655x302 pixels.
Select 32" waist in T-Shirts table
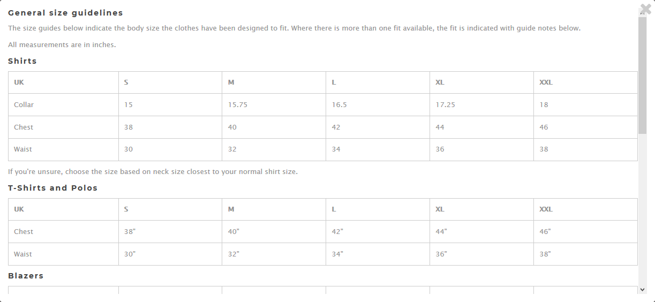[274, 254]
